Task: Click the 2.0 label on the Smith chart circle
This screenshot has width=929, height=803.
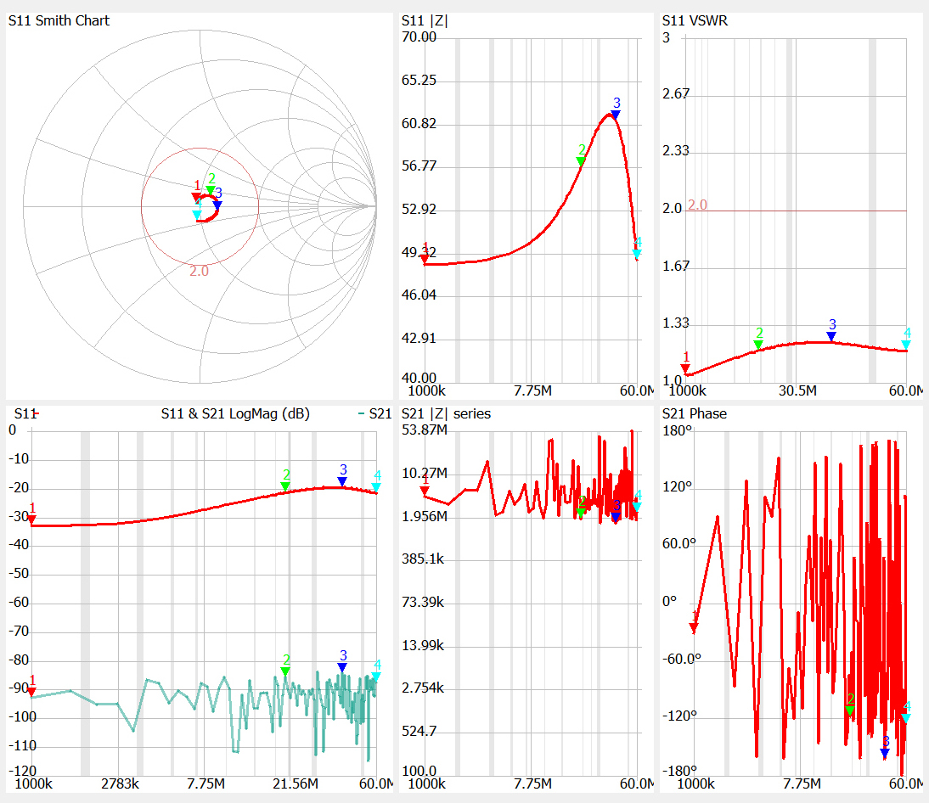Action: point(199,271)
